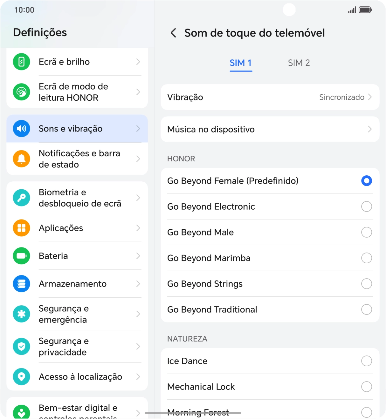Open the Acesso à localização pin icon

point(22,377)
